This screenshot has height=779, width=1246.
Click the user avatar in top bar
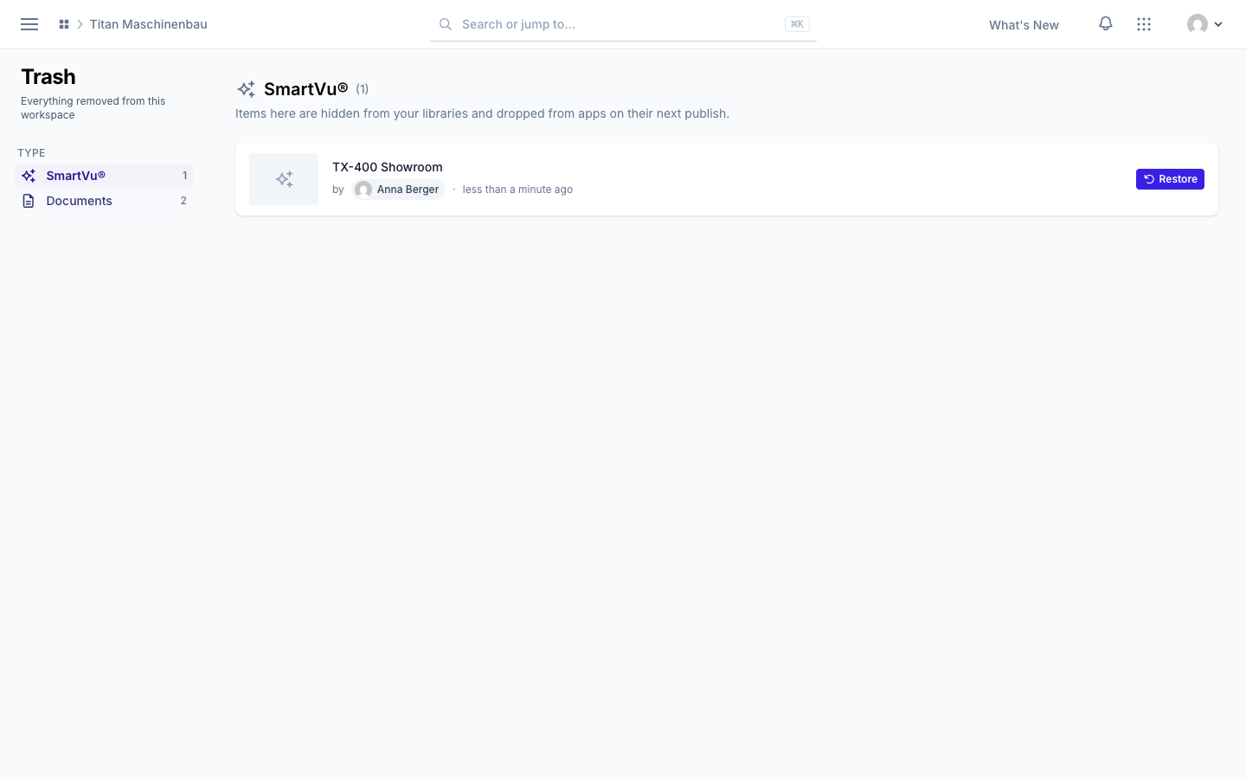[x=1198, y=24]
